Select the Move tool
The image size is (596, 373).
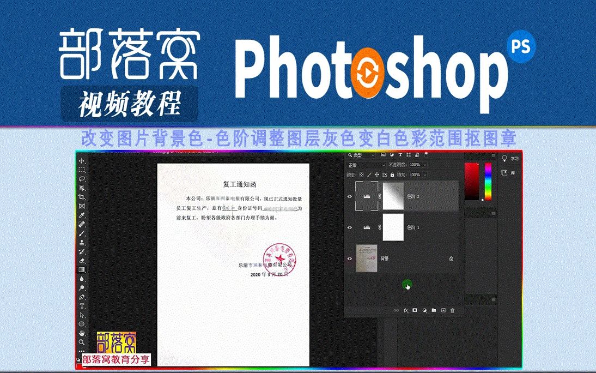coord(80,160)
